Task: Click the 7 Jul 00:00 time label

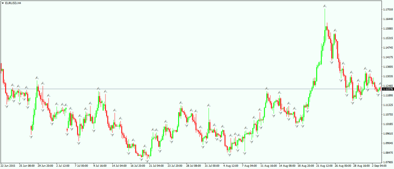Action: 82,166
